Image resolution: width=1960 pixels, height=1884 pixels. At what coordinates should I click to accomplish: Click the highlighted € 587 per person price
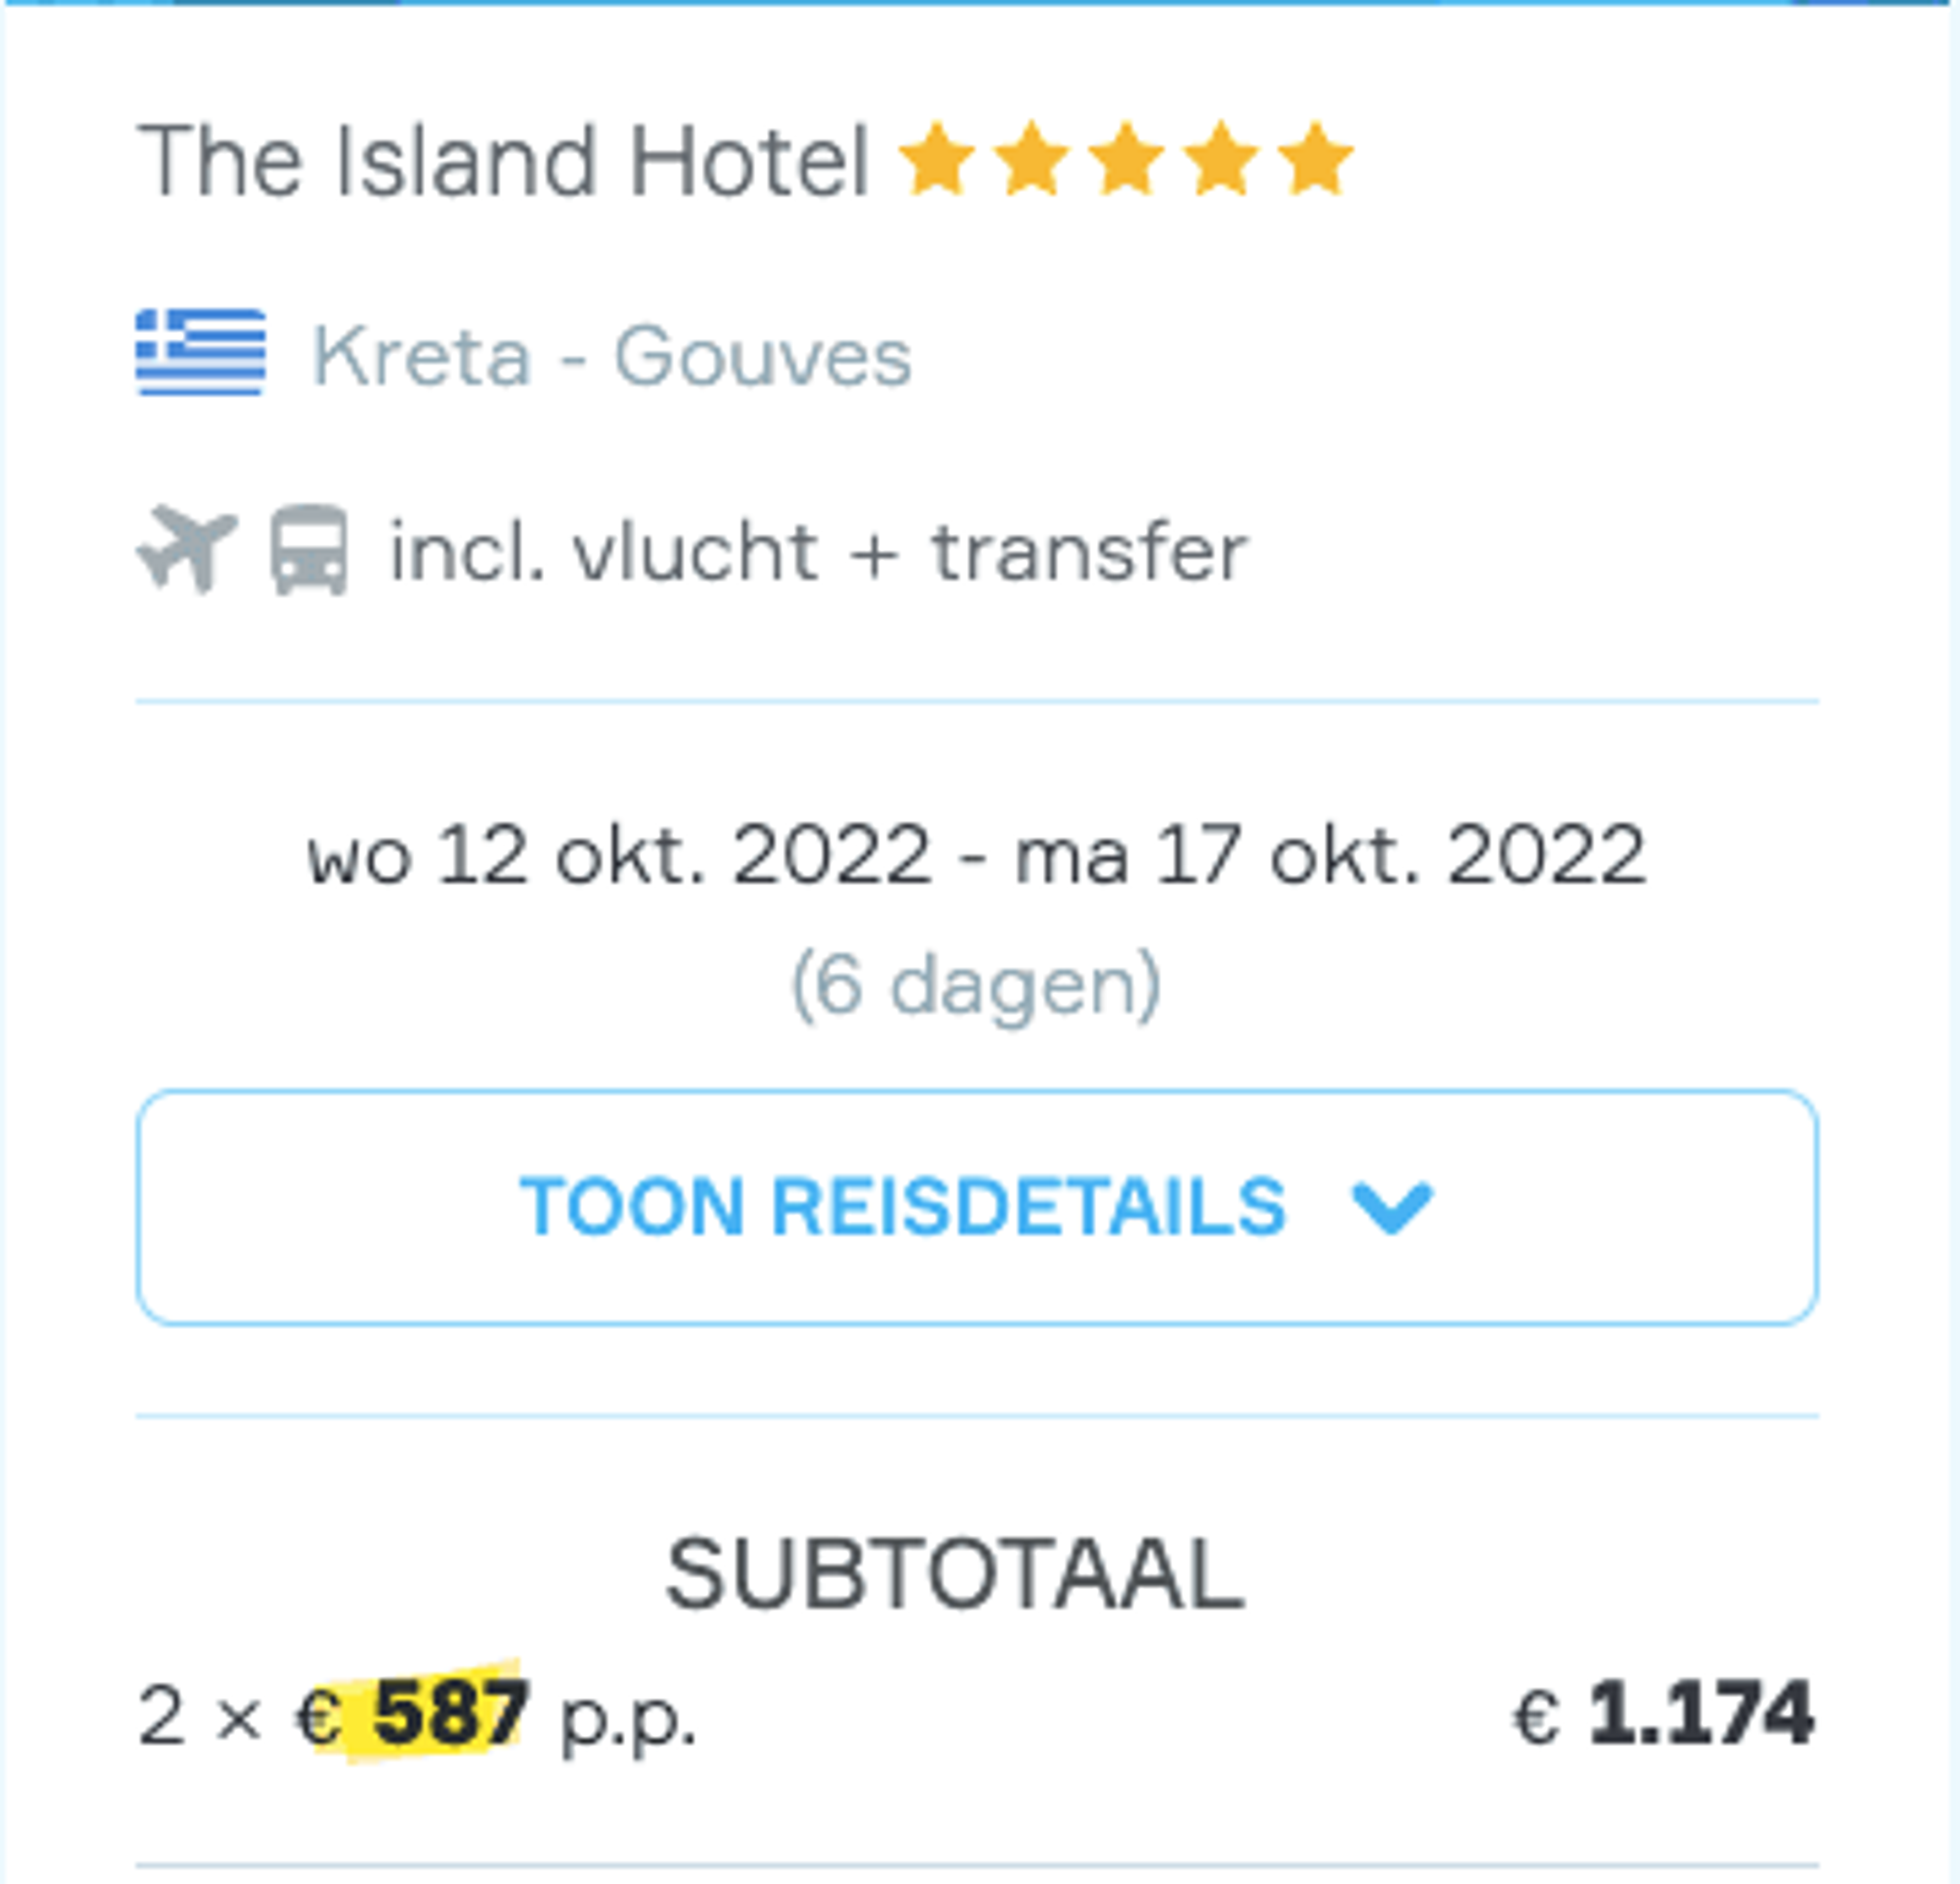412,1714
